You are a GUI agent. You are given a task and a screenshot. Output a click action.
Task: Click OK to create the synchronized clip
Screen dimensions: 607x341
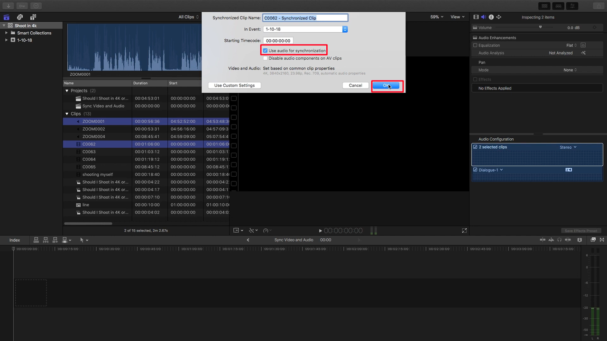click(386, 85)
